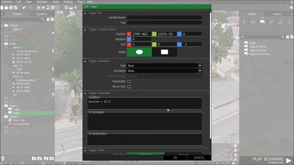Select the Triggers flag mode icon in Assets

(x=262, y=22)
